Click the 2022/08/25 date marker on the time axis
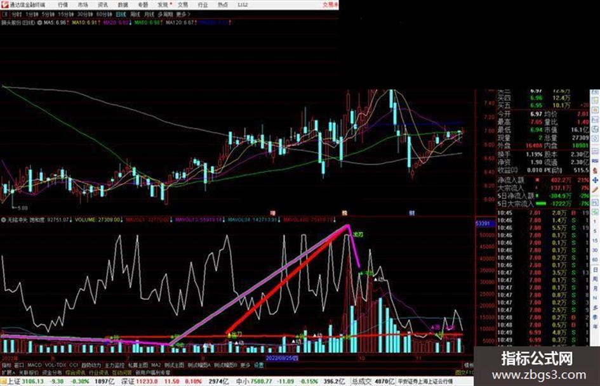600x386 pixels. 283,358
